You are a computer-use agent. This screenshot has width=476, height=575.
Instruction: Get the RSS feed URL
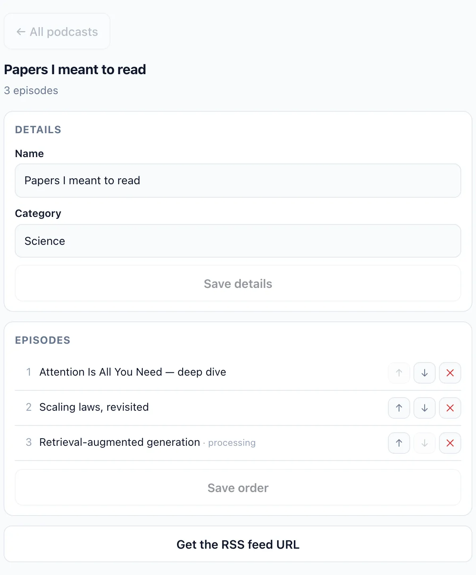pos(238,544)
